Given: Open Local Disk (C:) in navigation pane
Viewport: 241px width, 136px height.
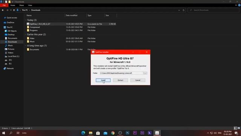Looking at the screenshot, I should [x=14, y=56].
